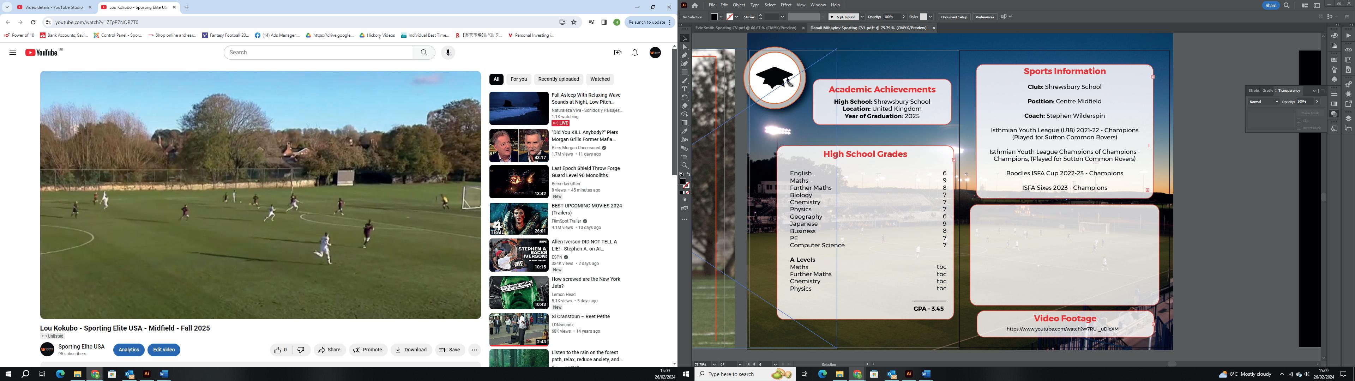Image resolution: width=1355 pixels, height=381 pixels.
Task: Open the Layers panel icon
Action: point(1348,119)
